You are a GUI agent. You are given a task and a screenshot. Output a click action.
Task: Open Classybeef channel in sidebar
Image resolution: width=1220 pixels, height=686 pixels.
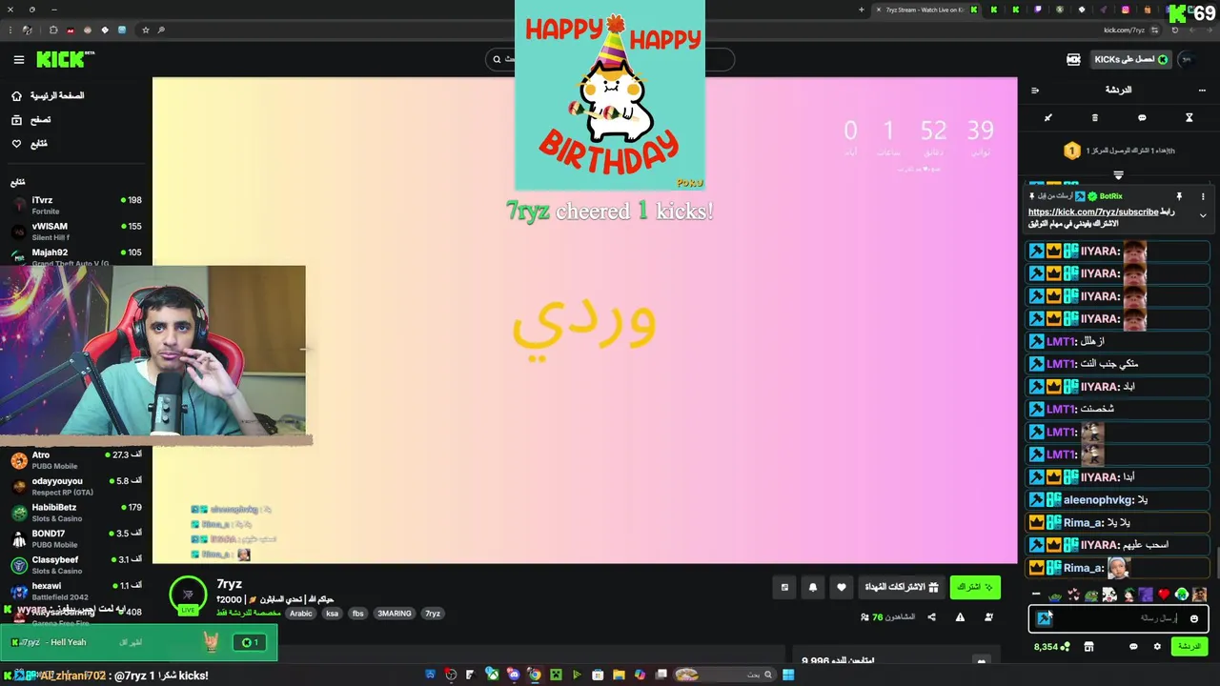76,565
